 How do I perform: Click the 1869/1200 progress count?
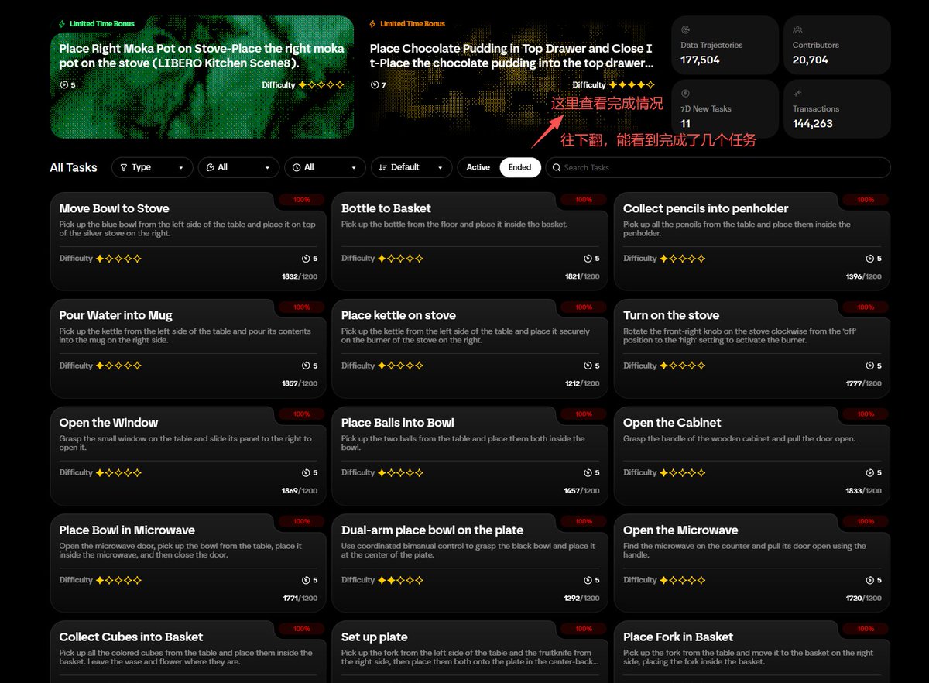click(300, 491)
